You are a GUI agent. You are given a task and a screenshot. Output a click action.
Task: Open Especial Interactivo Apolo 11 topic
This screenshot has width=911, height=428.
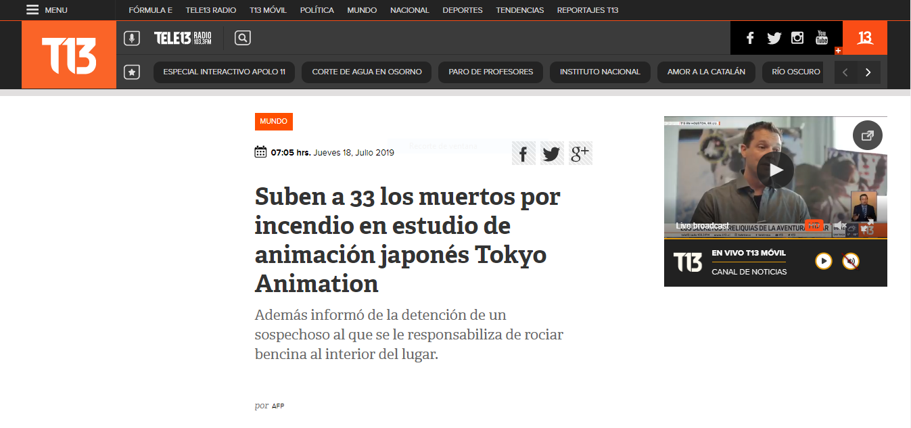(224, 72)
